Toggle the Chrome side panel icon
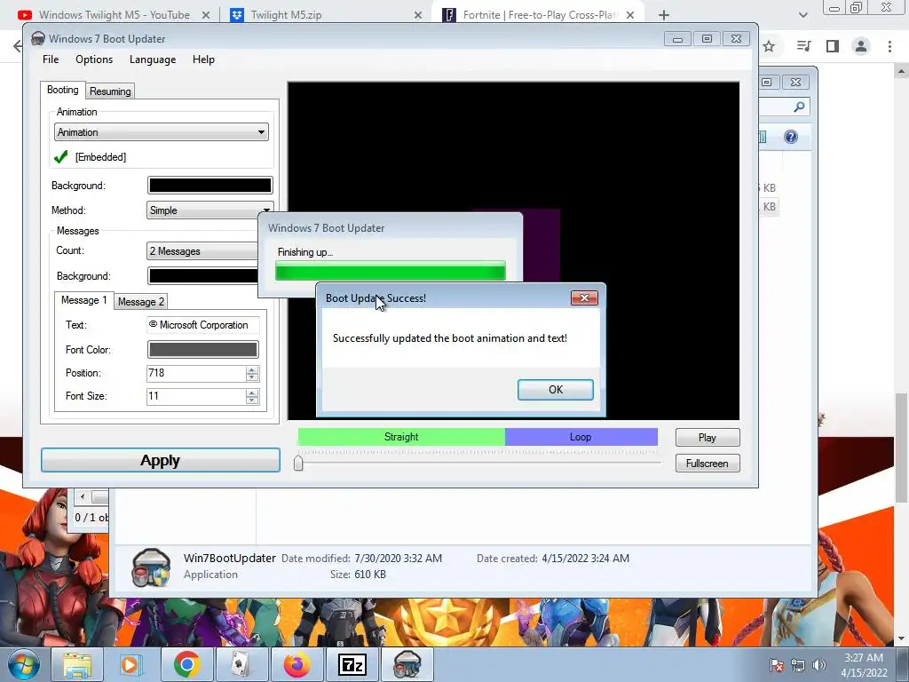 [833, 46]
